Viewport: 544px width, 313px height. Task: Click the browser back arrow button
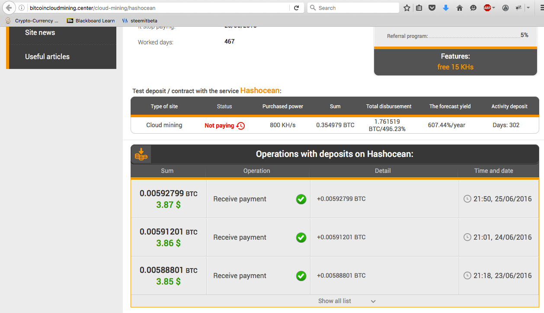tap(9, 8)
